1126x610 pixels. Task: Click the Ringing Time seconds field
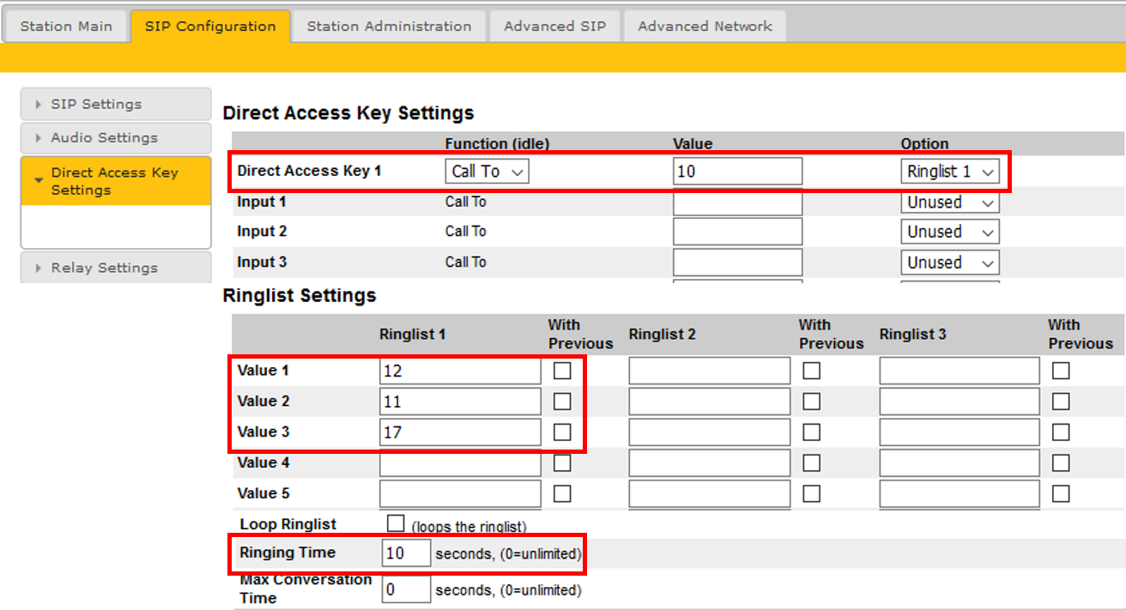click(406, 553)
